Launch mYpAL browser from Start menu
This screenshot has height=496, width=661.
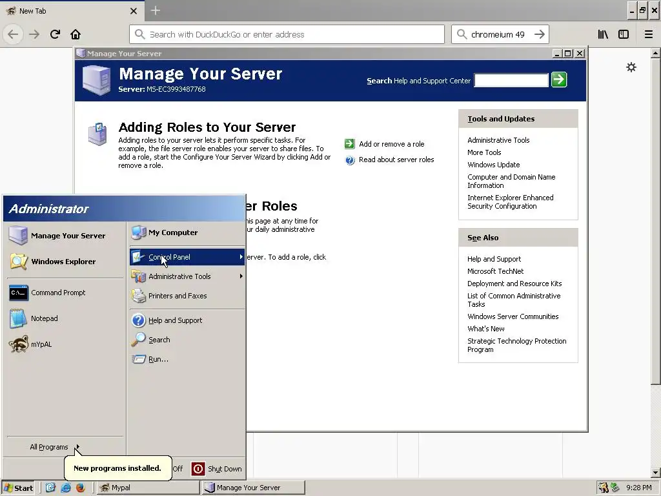(x=65, y=344)
